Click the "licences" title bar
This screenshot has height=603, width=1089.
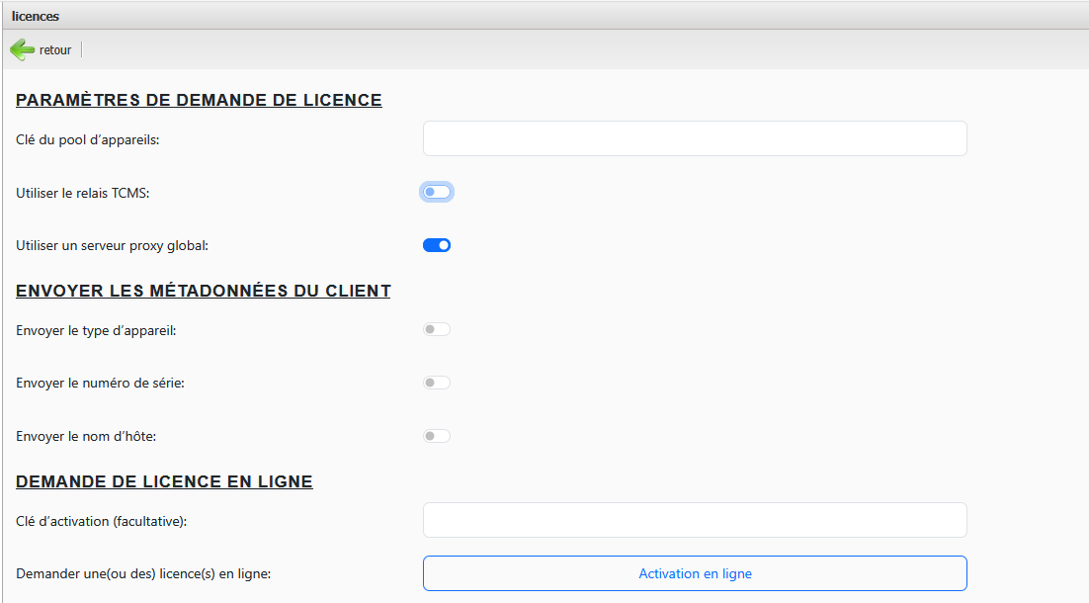point(36,15)
